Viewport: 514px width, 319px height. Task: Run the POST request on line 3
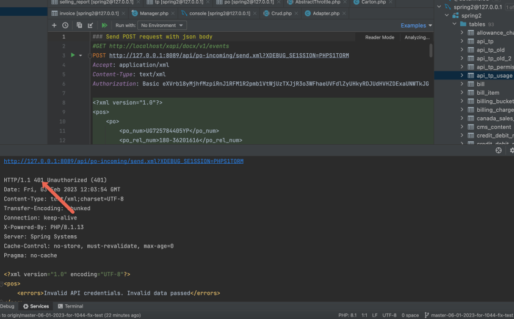73,55
